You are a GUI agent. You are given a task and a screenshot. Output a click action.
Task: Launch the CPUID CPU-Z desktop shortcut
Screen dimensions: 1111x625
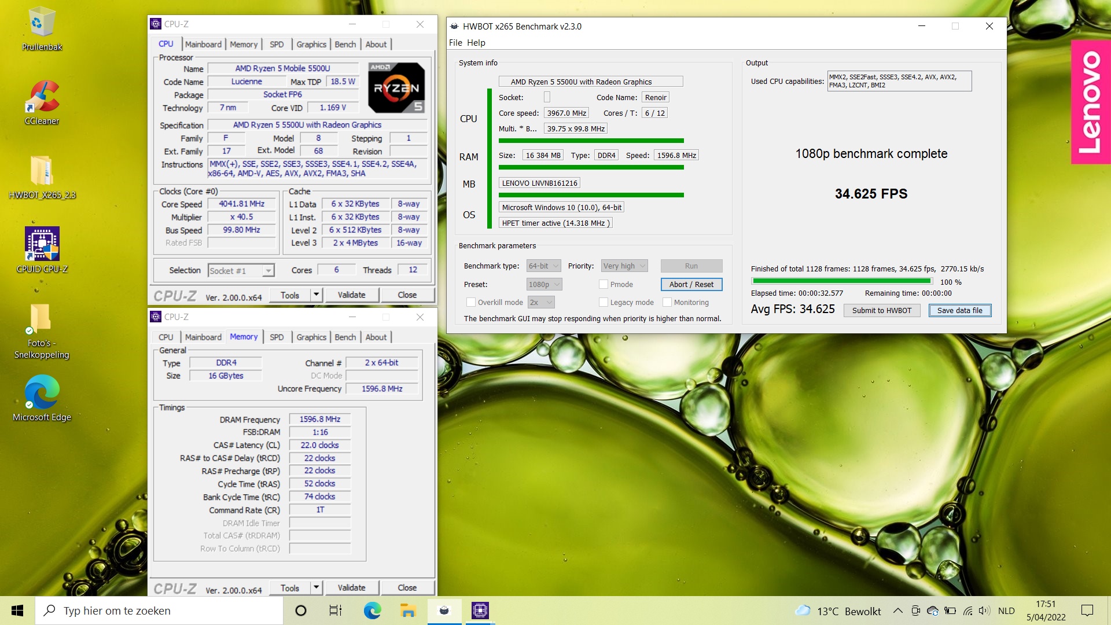(x=42, y=250)
